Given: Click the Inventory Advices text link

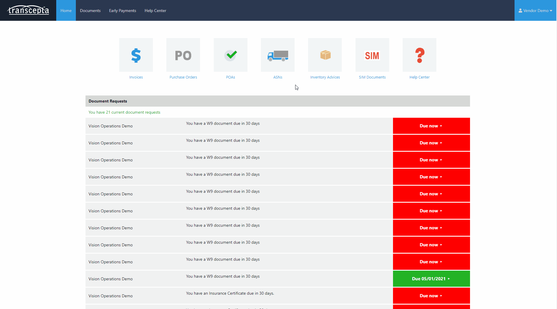Looking at the screenshot, I should click(x=325, y=77).
